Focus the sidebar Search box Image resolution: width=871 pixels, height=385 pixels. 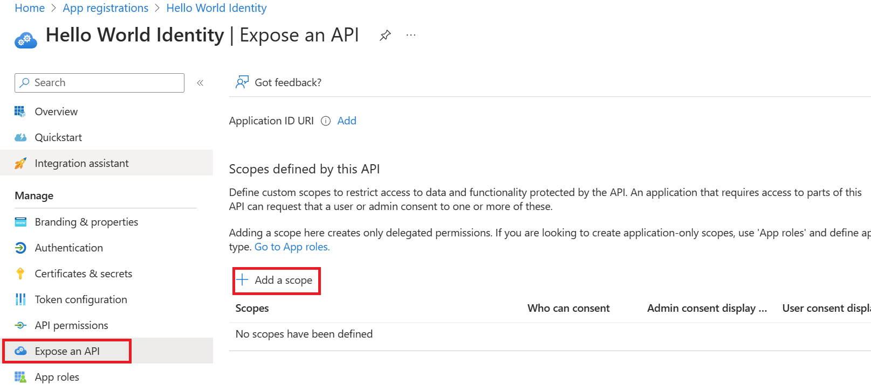coord(99,83)
